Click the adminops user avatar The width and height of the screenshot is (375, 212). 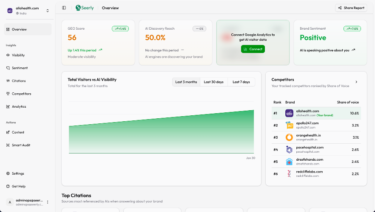[x=10, y=202]
